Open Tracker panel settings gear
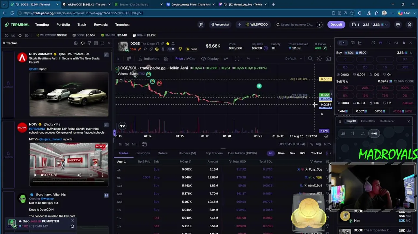Image resolution: width=418 pixels, height=234 pixels. click(76, 43)
